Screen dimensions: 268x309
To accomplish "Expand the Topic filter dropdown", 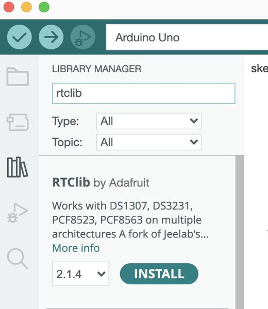I will [149, 142].
